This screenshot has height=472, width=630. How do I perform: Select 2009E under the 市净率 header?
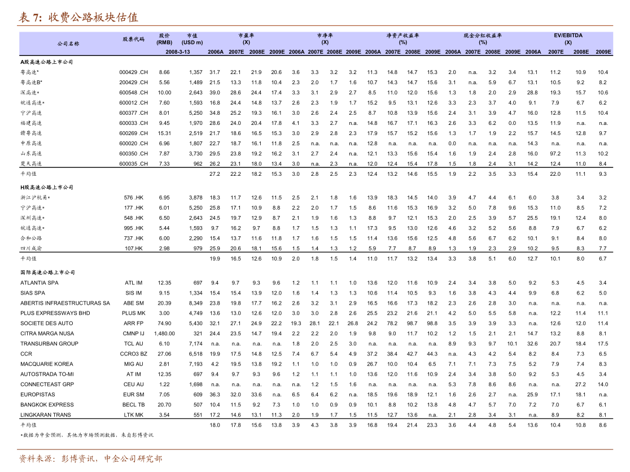[353, 52]
